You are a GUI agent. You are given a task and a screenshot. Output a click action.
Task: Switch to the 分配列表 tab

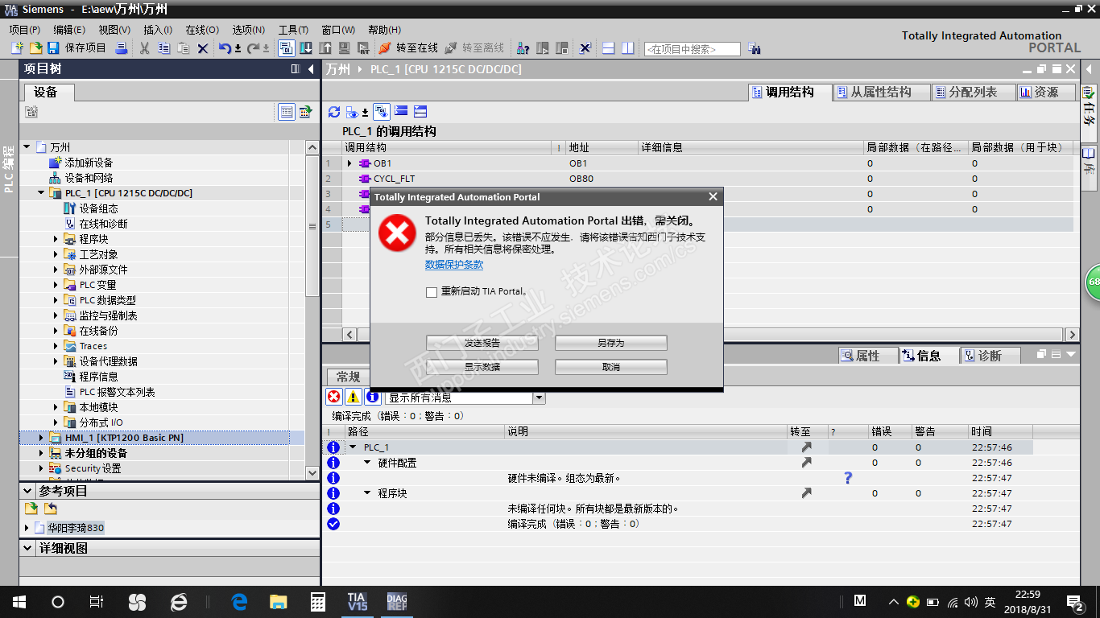tap(972, 93)
